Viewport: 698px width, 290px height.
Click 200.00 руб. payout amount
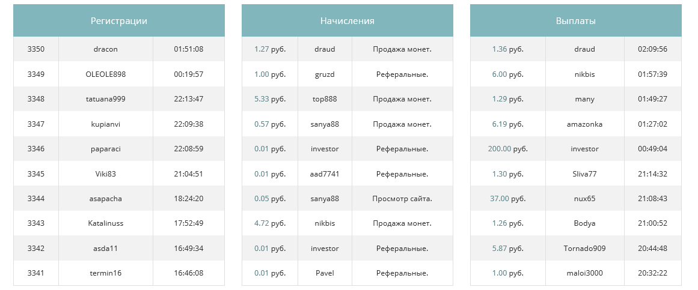pos(507,148)
